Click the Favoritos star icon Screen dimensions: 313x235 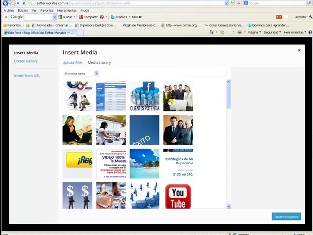(5, 25)
